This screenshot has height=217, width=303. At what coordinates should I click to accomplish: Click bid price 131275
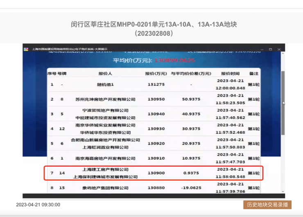click(x=156, y=85)
